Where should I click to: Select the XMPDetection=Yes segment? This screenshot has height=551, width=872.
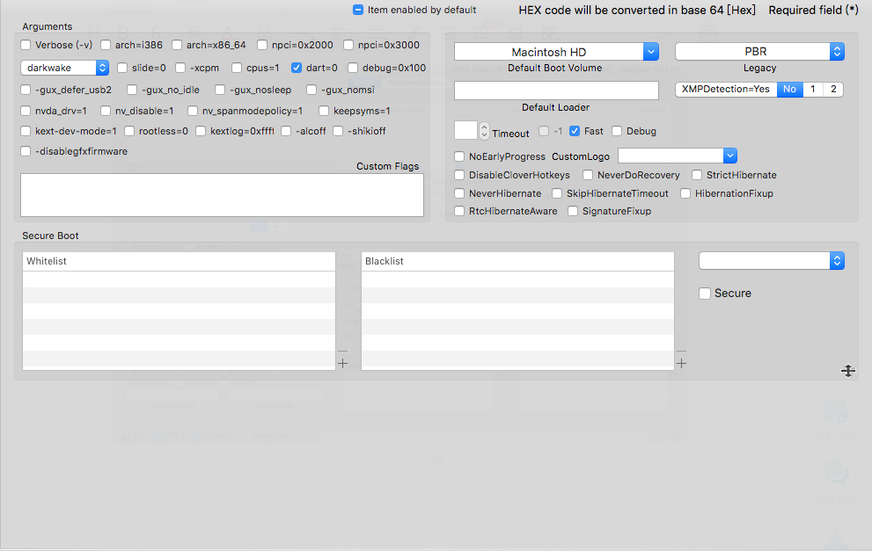[x=726, y=90]
